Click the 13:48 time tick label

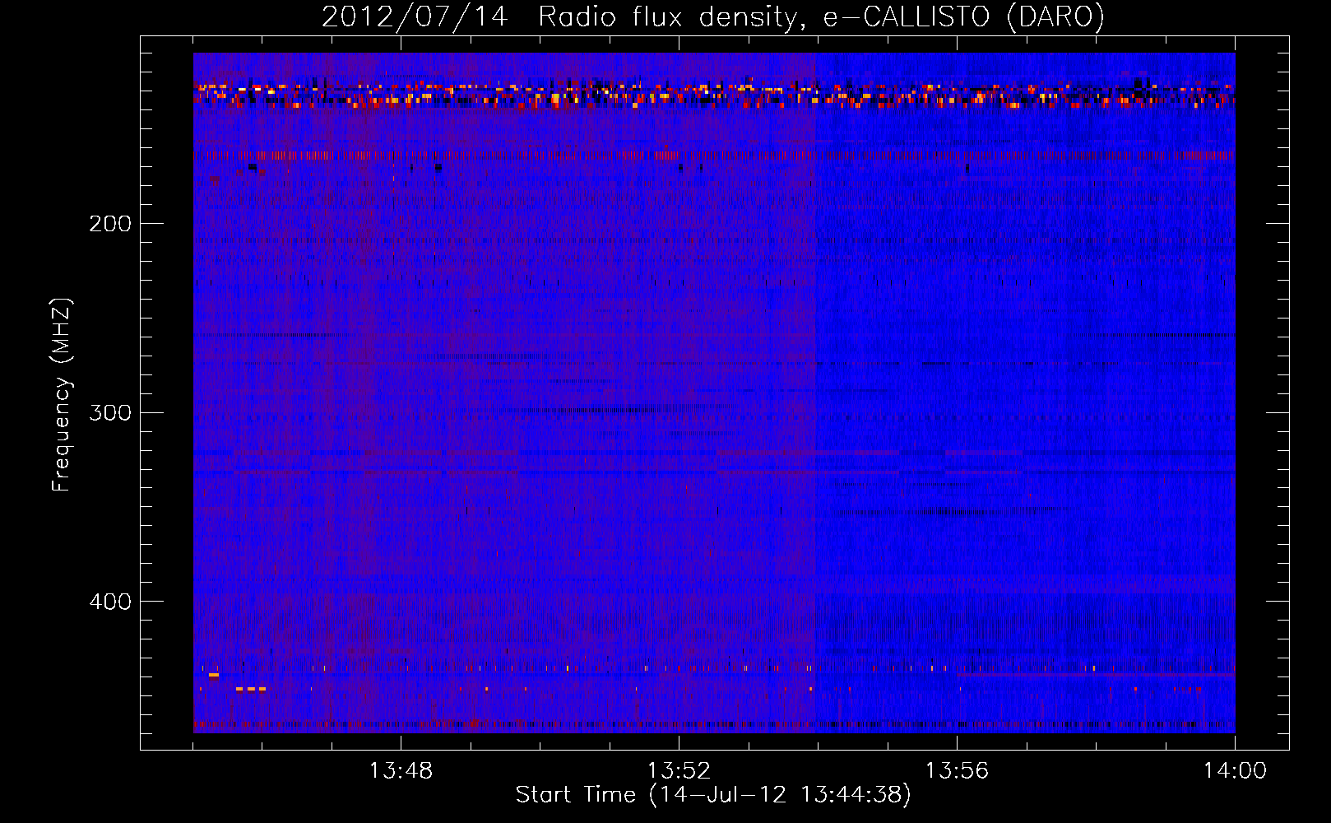point(401,771)
